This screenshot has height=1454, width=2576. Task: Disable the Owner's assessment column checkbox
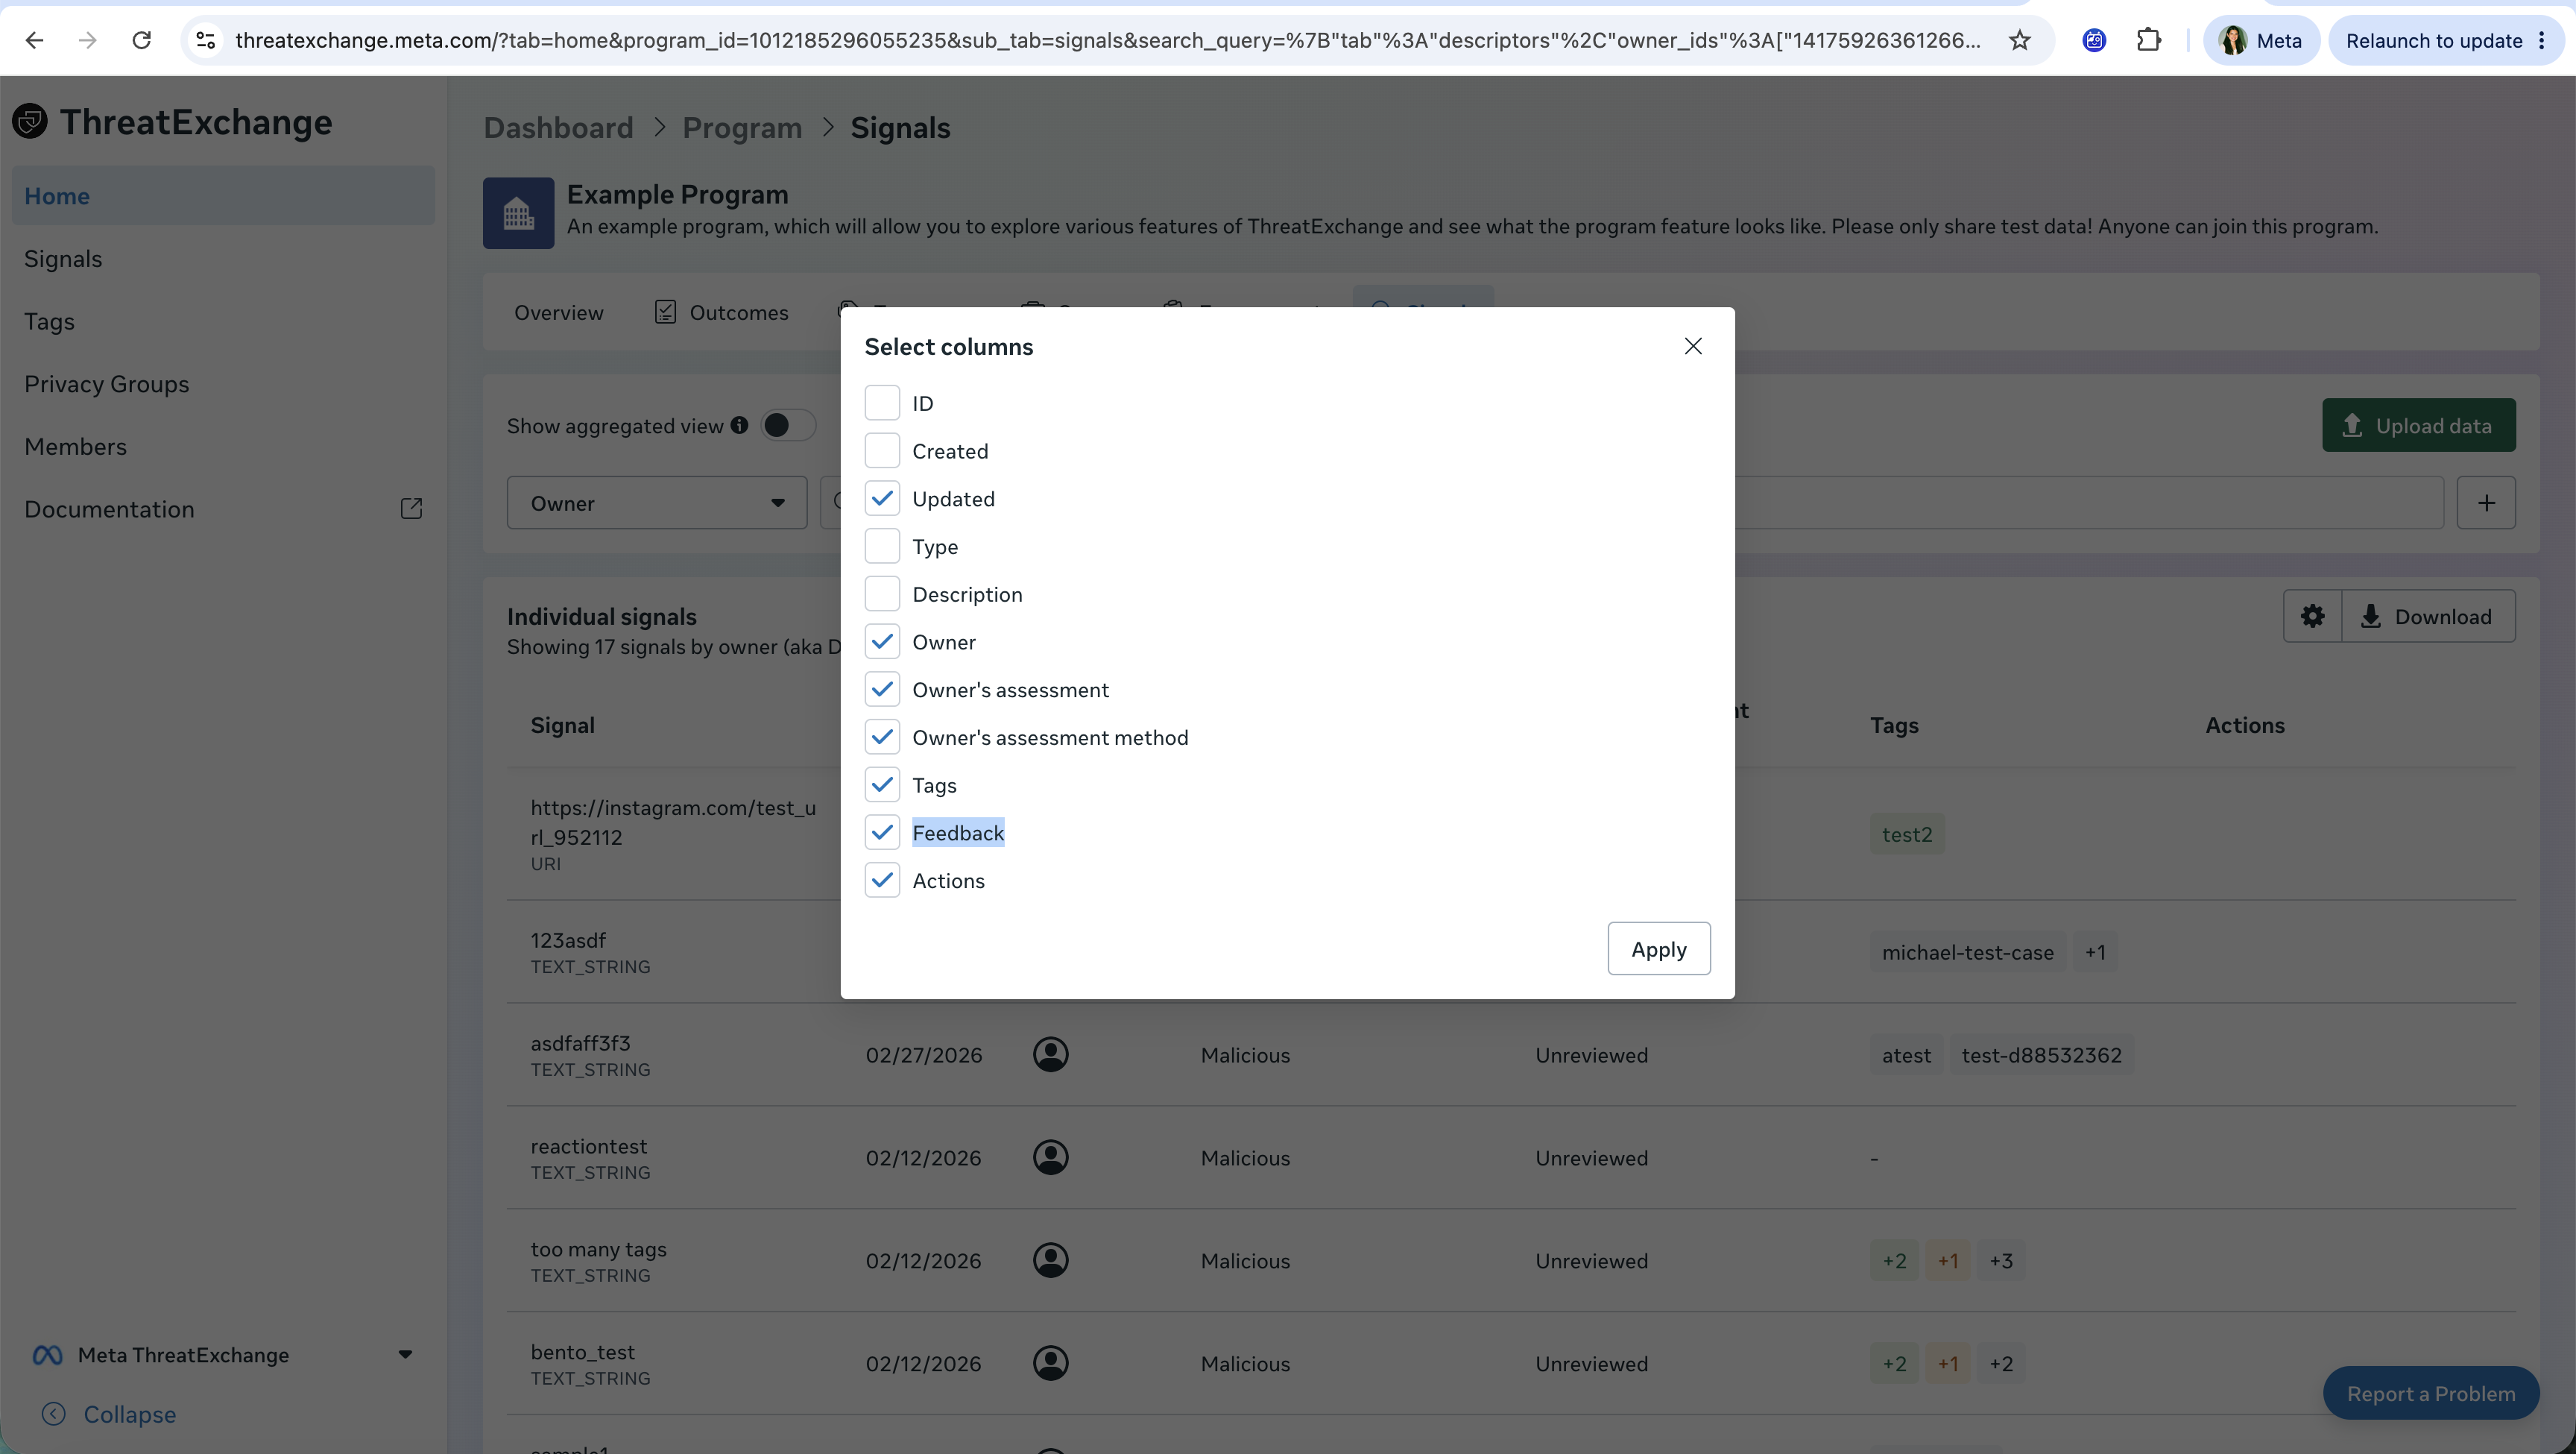(x=882, y=690)
